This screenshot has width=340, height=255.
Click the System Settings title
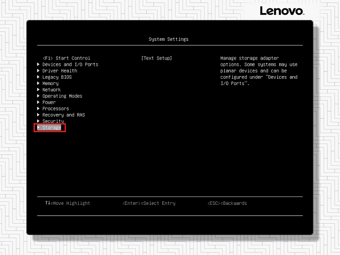point(168,39)
